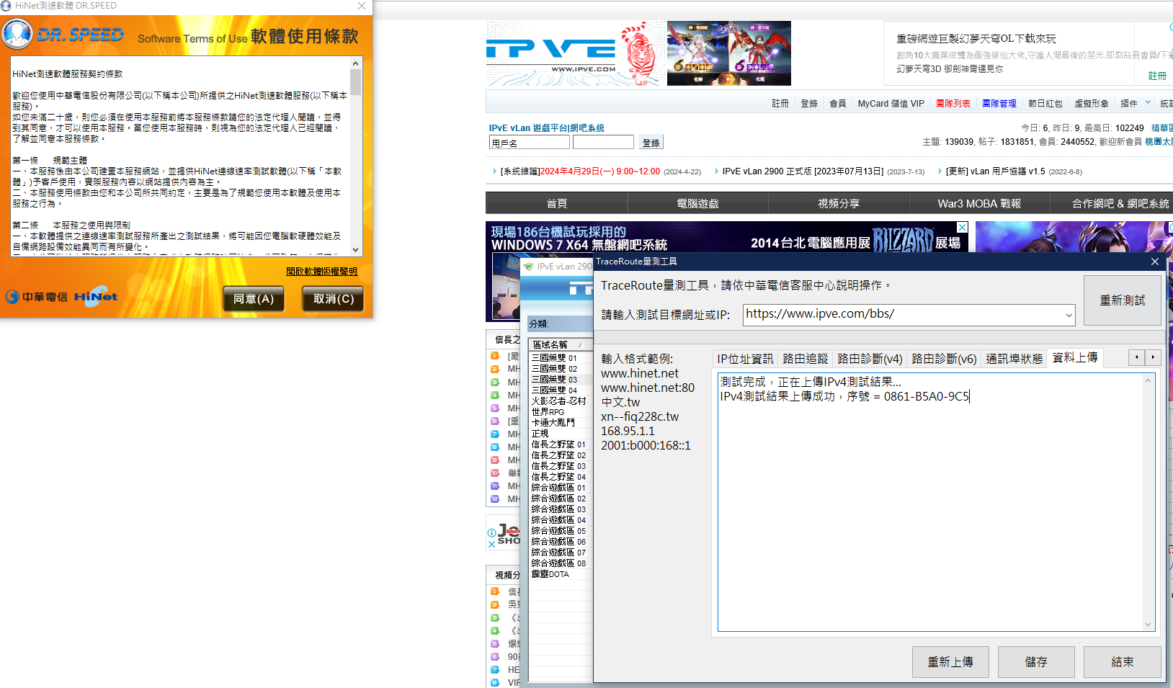Open 電腦遊戲 in the forum navigation
This screenshot has width=1173, height=688.
pos(697,203)
